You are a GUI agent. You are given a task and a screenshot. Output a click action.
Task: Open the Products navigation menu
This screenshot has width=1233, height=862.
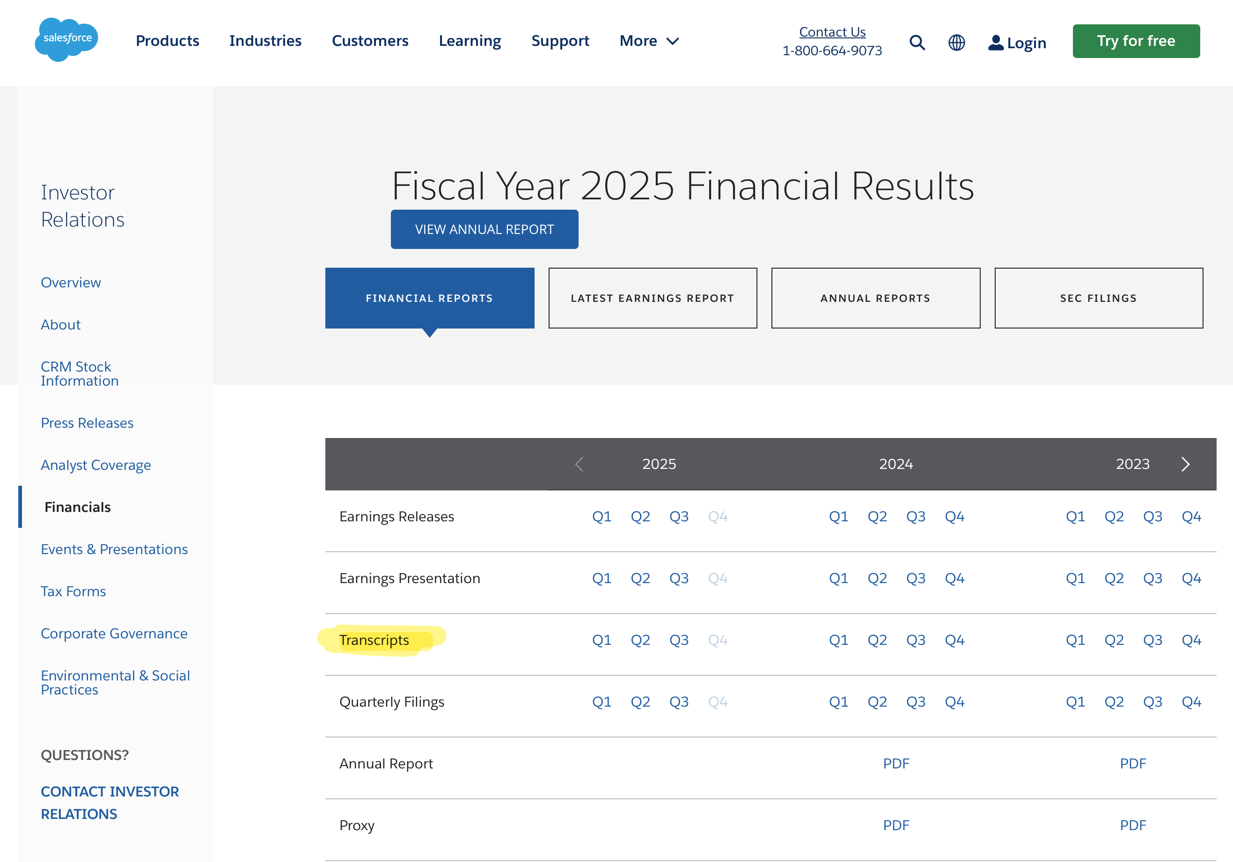[x=167, y=41]
